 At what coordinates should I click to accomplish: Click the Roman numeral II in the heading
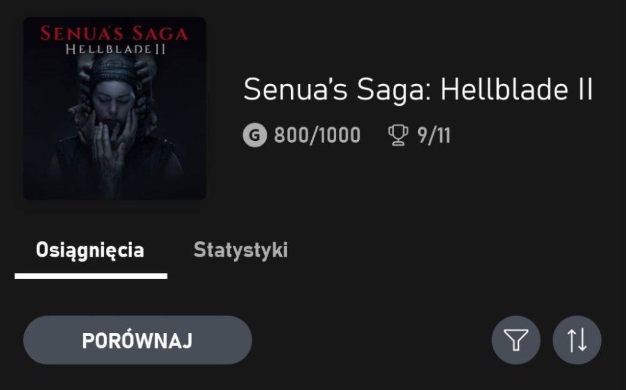582,90
